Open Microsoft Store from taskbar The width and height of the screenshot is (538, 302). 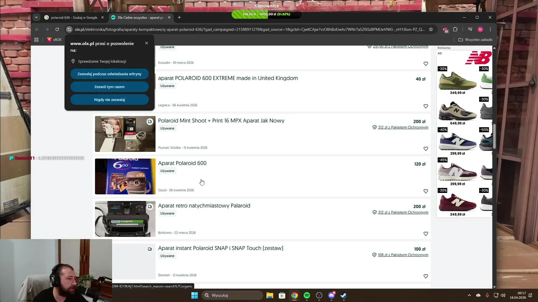[x=282, y=295]
